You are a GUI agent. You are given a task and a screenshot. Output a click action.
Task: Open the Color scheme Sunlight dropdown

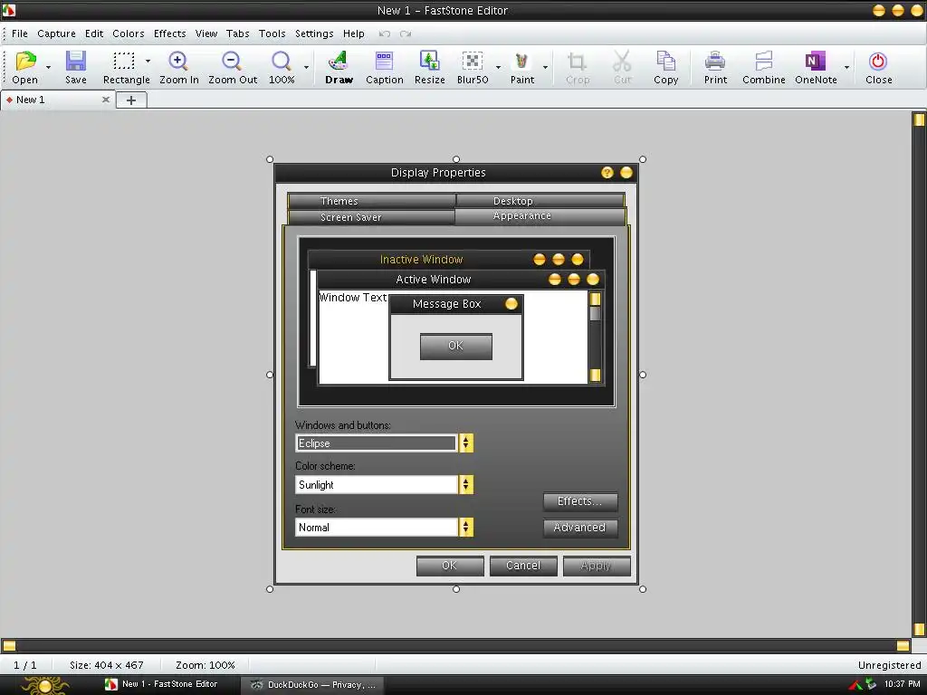coord(466,485)
